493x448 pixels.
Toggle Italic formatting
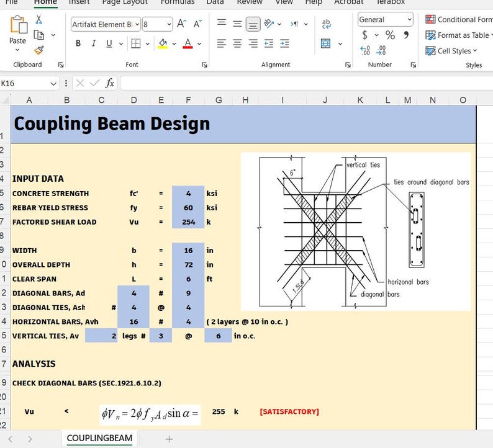(x=93, y=43)
